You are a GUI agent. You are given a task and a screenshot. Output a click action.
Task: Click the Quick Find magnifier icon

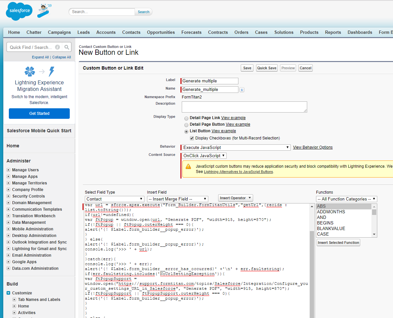67,47
